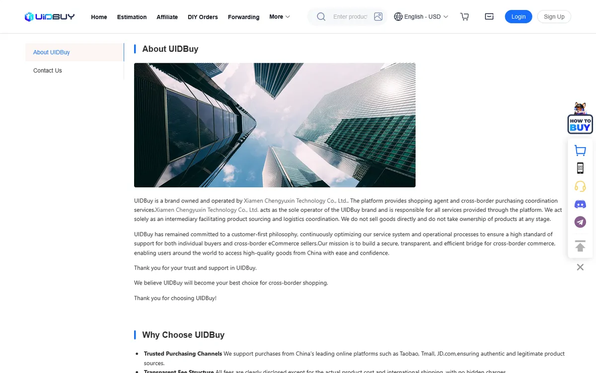Image resolution: width=596 pixels, height=373 pixels.
Task: Show the mobile app QR icon
Action: 580,168
